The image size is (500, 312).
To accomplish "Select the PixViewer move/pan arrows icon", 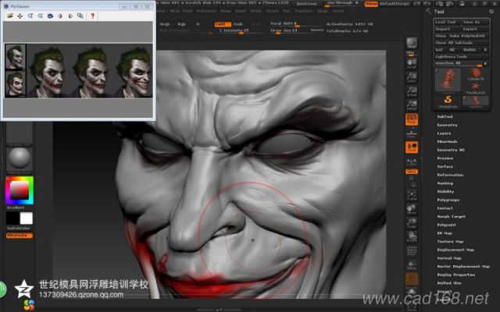I will tap(20, 16).
